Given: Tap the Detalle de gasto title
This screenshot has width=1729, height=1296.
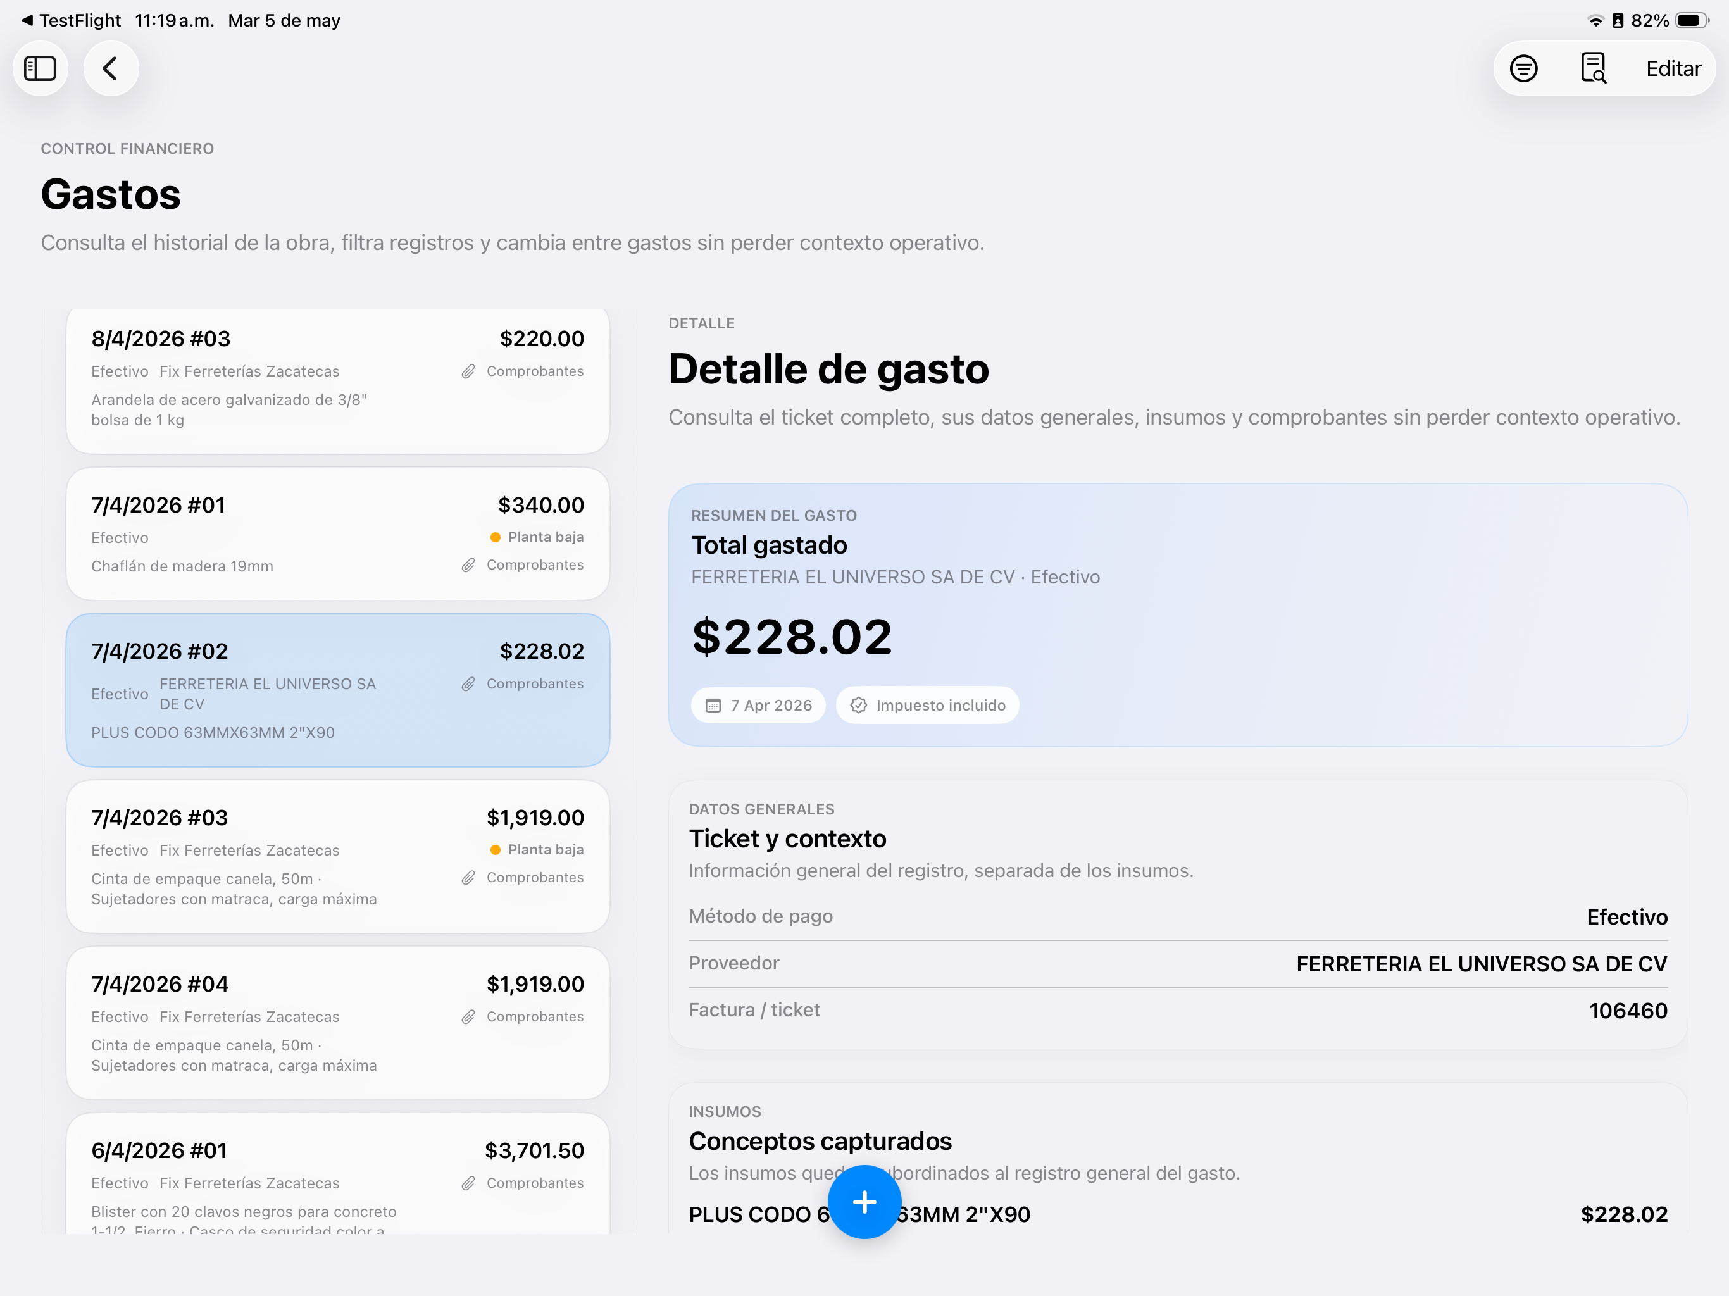Looking at the screenshot, I should (x=828, y=369).
